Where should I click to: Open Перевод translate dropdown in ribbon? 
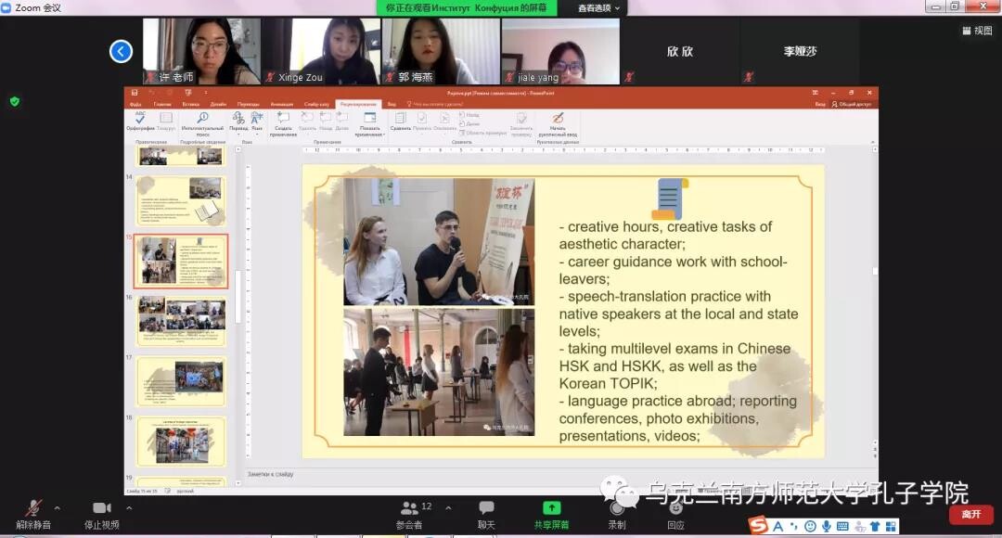pyautogui.click(x=238, y=122)
